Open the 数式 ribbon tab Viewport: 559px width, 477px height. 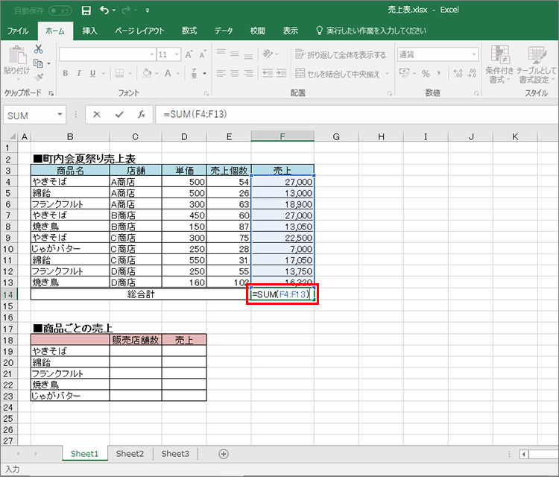189,31
